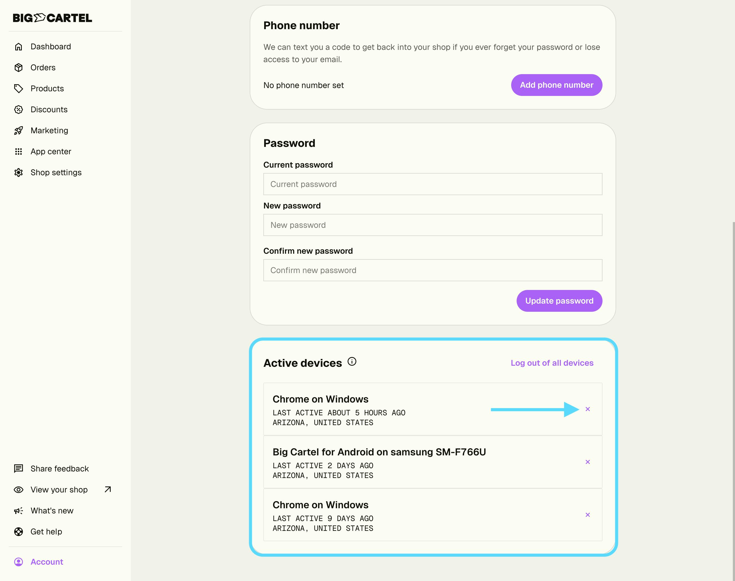Viewport: 735px width, 581px height.
Task: Remove the Chrome on Windows device active 5 hours ago
Action: (588, 409)
